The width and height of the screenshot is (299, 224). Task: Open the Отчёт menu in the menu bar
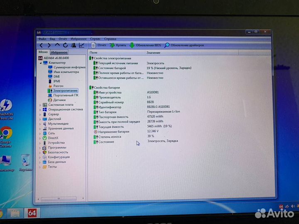pyautogui.click(x=63, y=39)
